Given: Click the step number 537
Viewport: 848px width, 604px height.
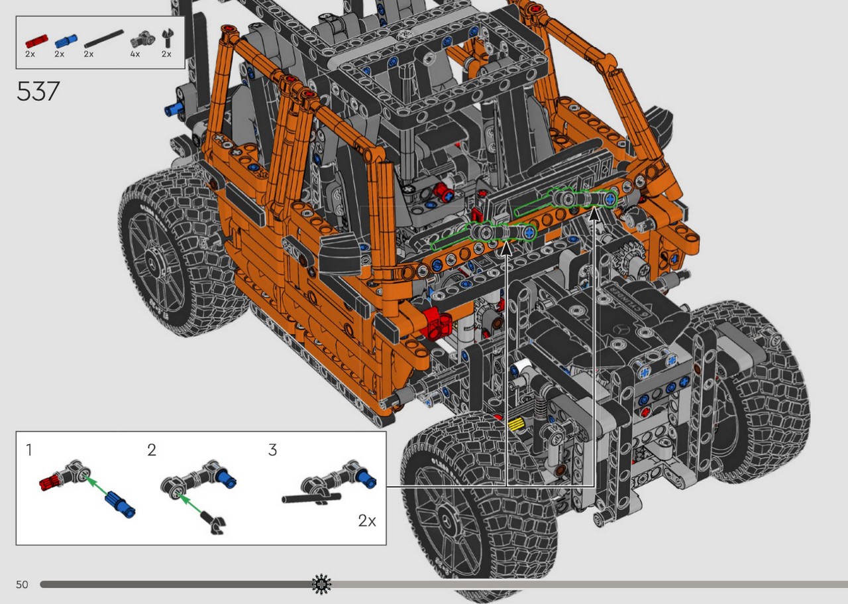Looking at the screenshot, I should coord(38,91).
